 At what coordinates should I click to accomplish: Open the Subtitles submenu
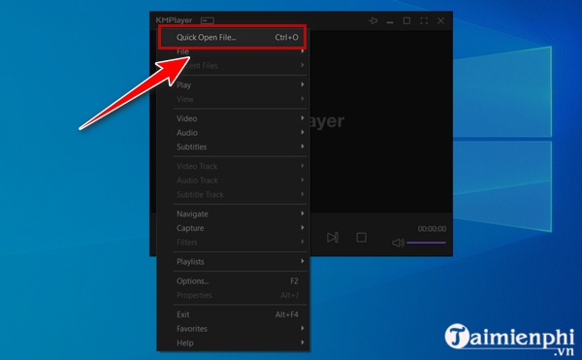(x=233, y=147)
